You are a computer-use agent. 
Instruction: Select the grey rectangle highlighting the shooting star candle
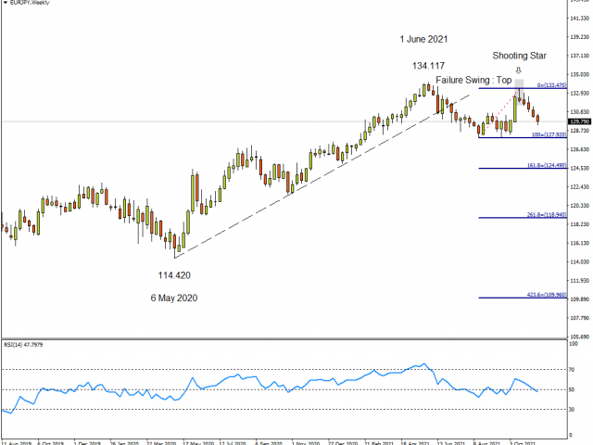[519, 84]
